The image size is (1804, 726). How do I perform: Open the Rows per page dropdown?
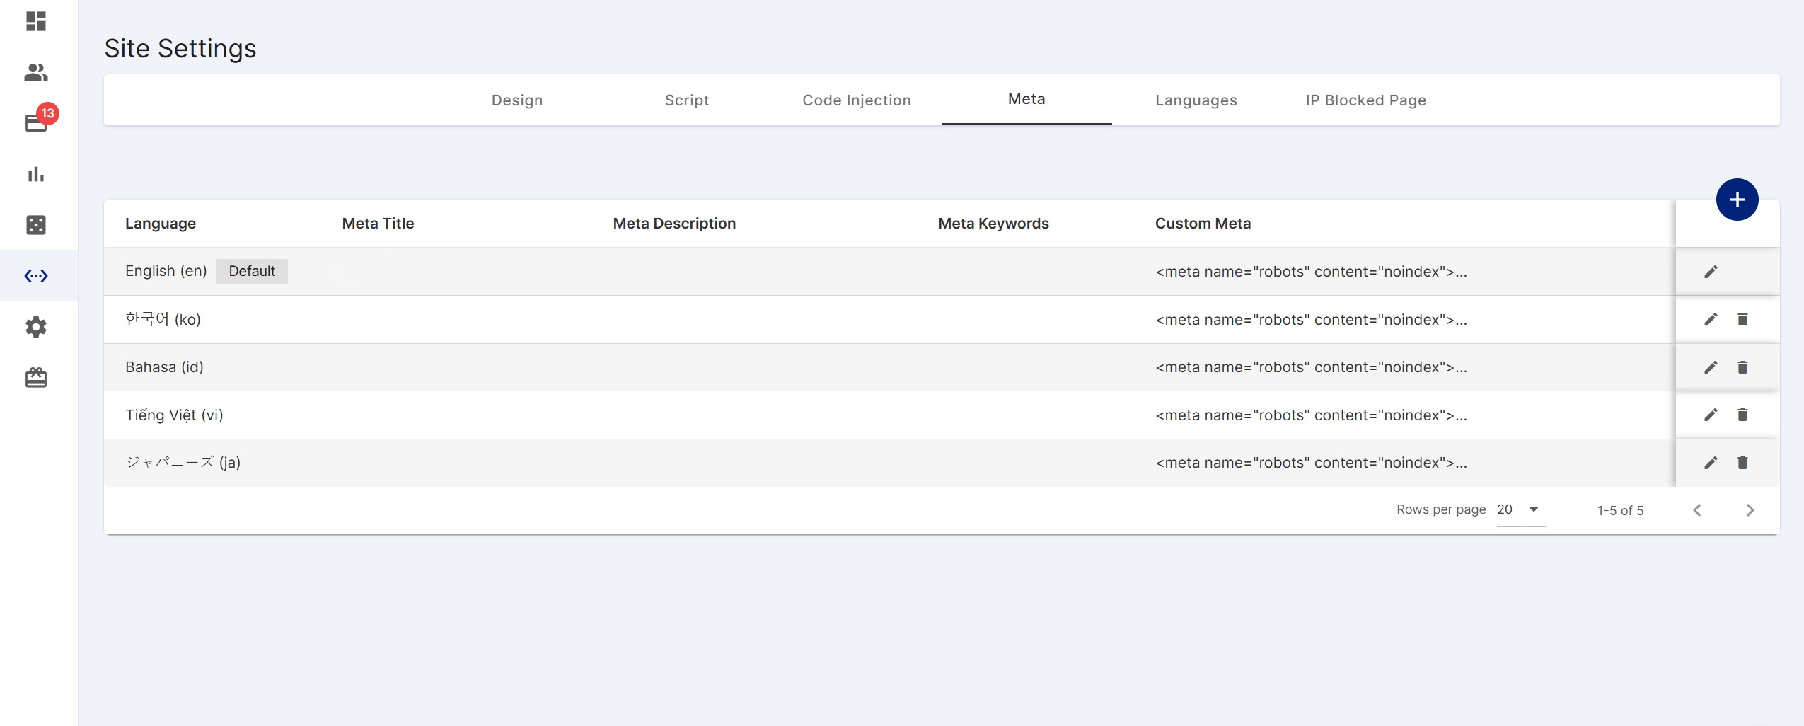(x=1521, y=510)
